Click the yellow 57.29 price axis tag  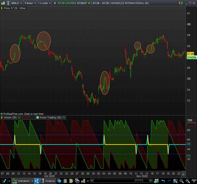[190, 54]
